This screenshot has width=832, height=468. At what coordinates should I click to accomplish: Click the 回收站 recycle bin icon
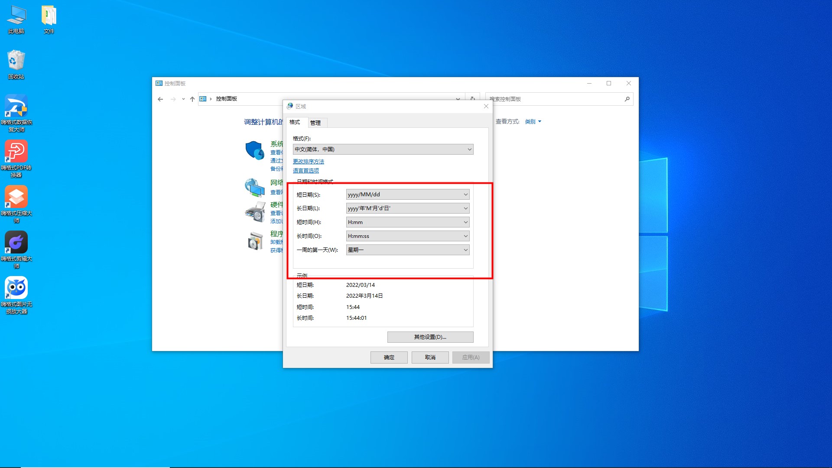point(16,64)
